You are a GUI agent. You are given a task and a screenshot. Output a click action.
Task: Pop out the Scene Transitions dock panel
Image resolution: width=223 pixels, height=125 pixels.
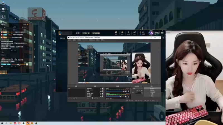(x=142, y=86)
